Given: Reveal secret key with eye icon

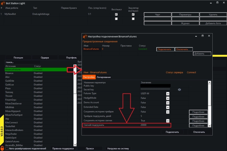Looking at the screenshot, I should pyautogui.click(x=179, y=90).
